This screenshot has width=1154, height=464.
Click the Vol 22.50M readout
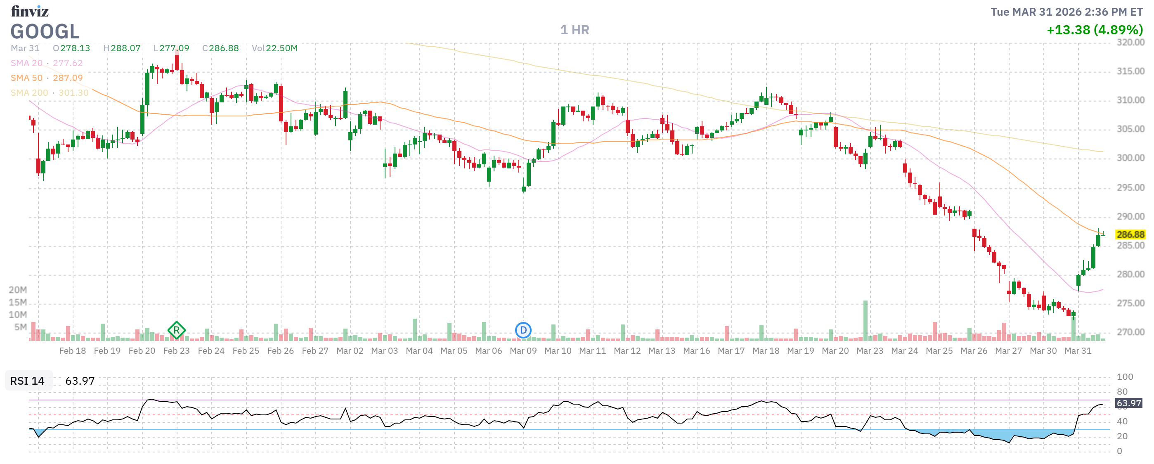[x=274, y=48]
